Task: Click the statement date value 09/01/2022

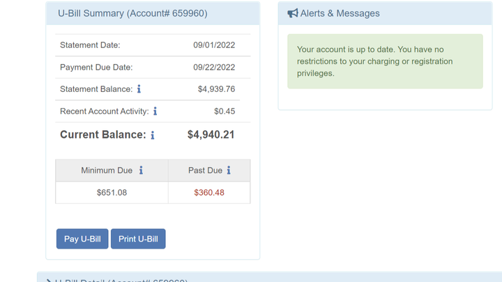Action: coord(214,45)
